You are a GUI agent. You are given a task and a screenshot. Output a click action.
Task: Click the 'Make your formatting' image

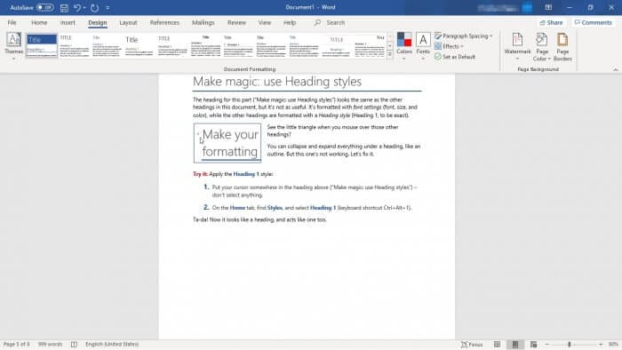tap(227, 143)
